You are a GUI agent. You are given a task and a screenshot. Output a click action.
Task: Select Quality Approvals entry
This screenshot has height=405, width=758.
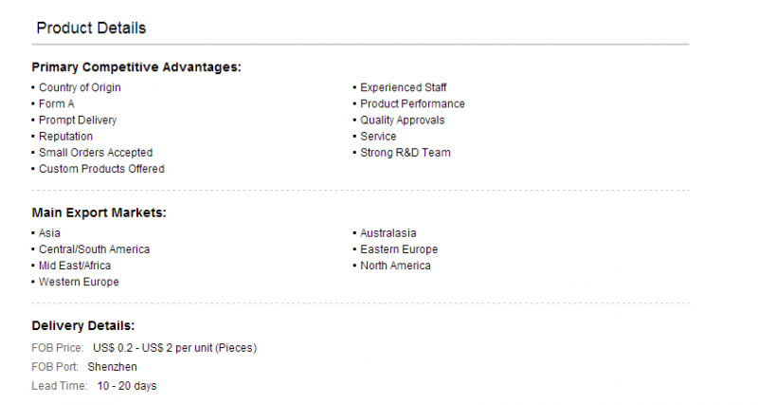coord(402,120)
